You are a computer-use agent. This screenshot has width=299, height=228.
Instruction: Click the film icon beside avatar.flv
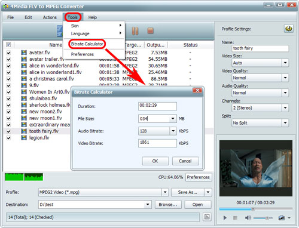(x=24, y=53)
